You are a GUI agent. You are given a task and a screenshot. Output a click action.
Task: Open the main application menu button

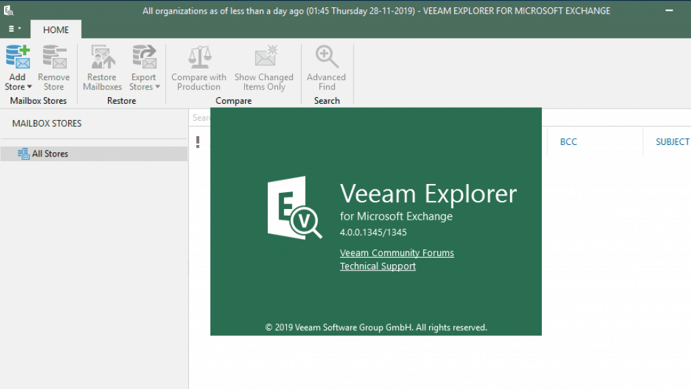pyautogui.click(x=15, y=28)
